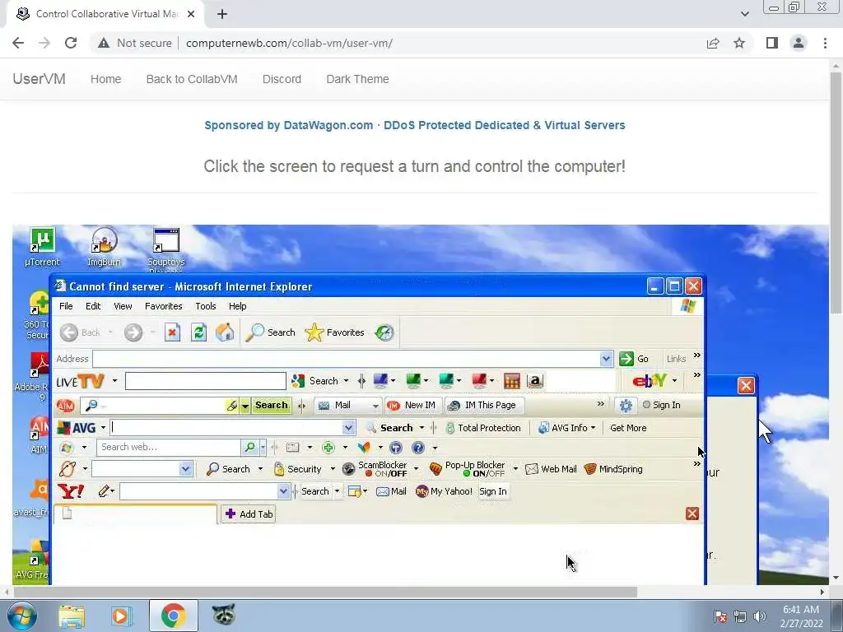Expand the Links toolbar chevron
Screen dimensions: 843x632
(696, 355)
